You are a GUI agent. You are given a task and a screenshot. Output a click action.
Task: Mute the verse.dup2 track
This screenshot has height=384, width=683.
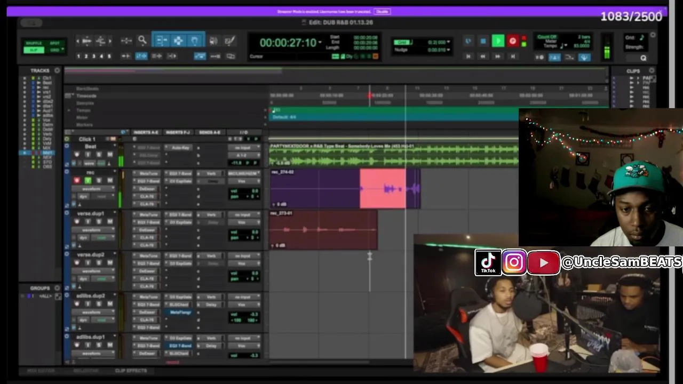[110, 263]
